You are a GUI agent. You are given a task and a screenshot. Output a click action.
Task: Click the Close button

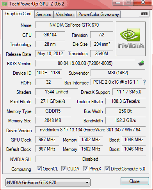(135, 181)
